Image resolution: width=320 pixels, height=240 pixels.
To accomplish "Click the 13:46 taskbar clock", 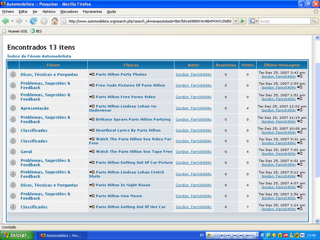I will (x=311, y=235).
